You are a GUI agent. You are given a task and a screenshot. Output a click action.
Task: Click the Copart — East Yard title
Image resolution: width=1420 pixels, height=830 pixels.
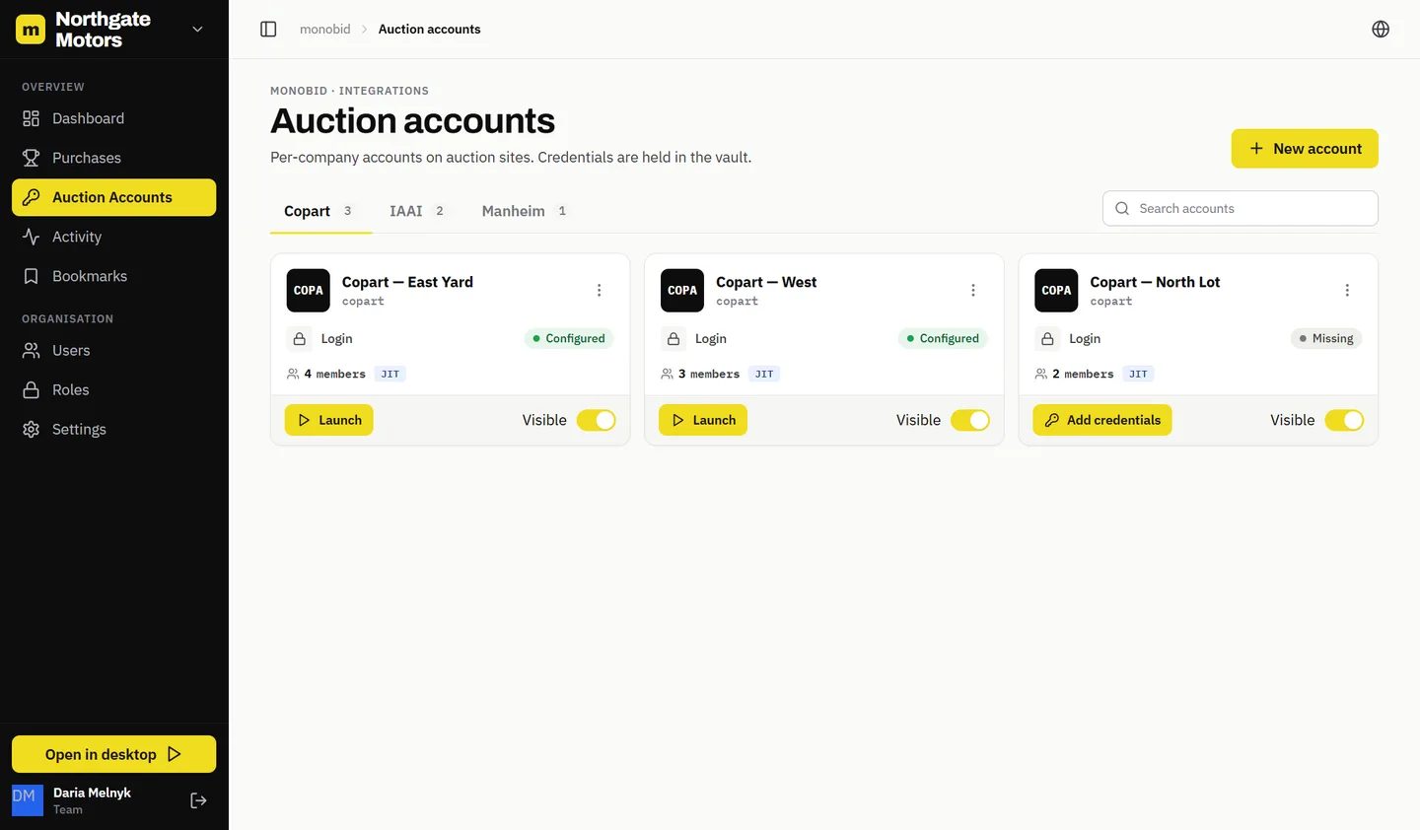pyautogui.click(x=407, y=282)
